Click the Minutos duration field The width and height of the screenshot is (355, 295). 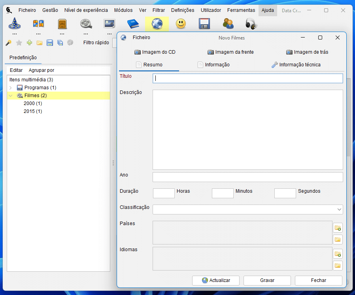point(223,194)
